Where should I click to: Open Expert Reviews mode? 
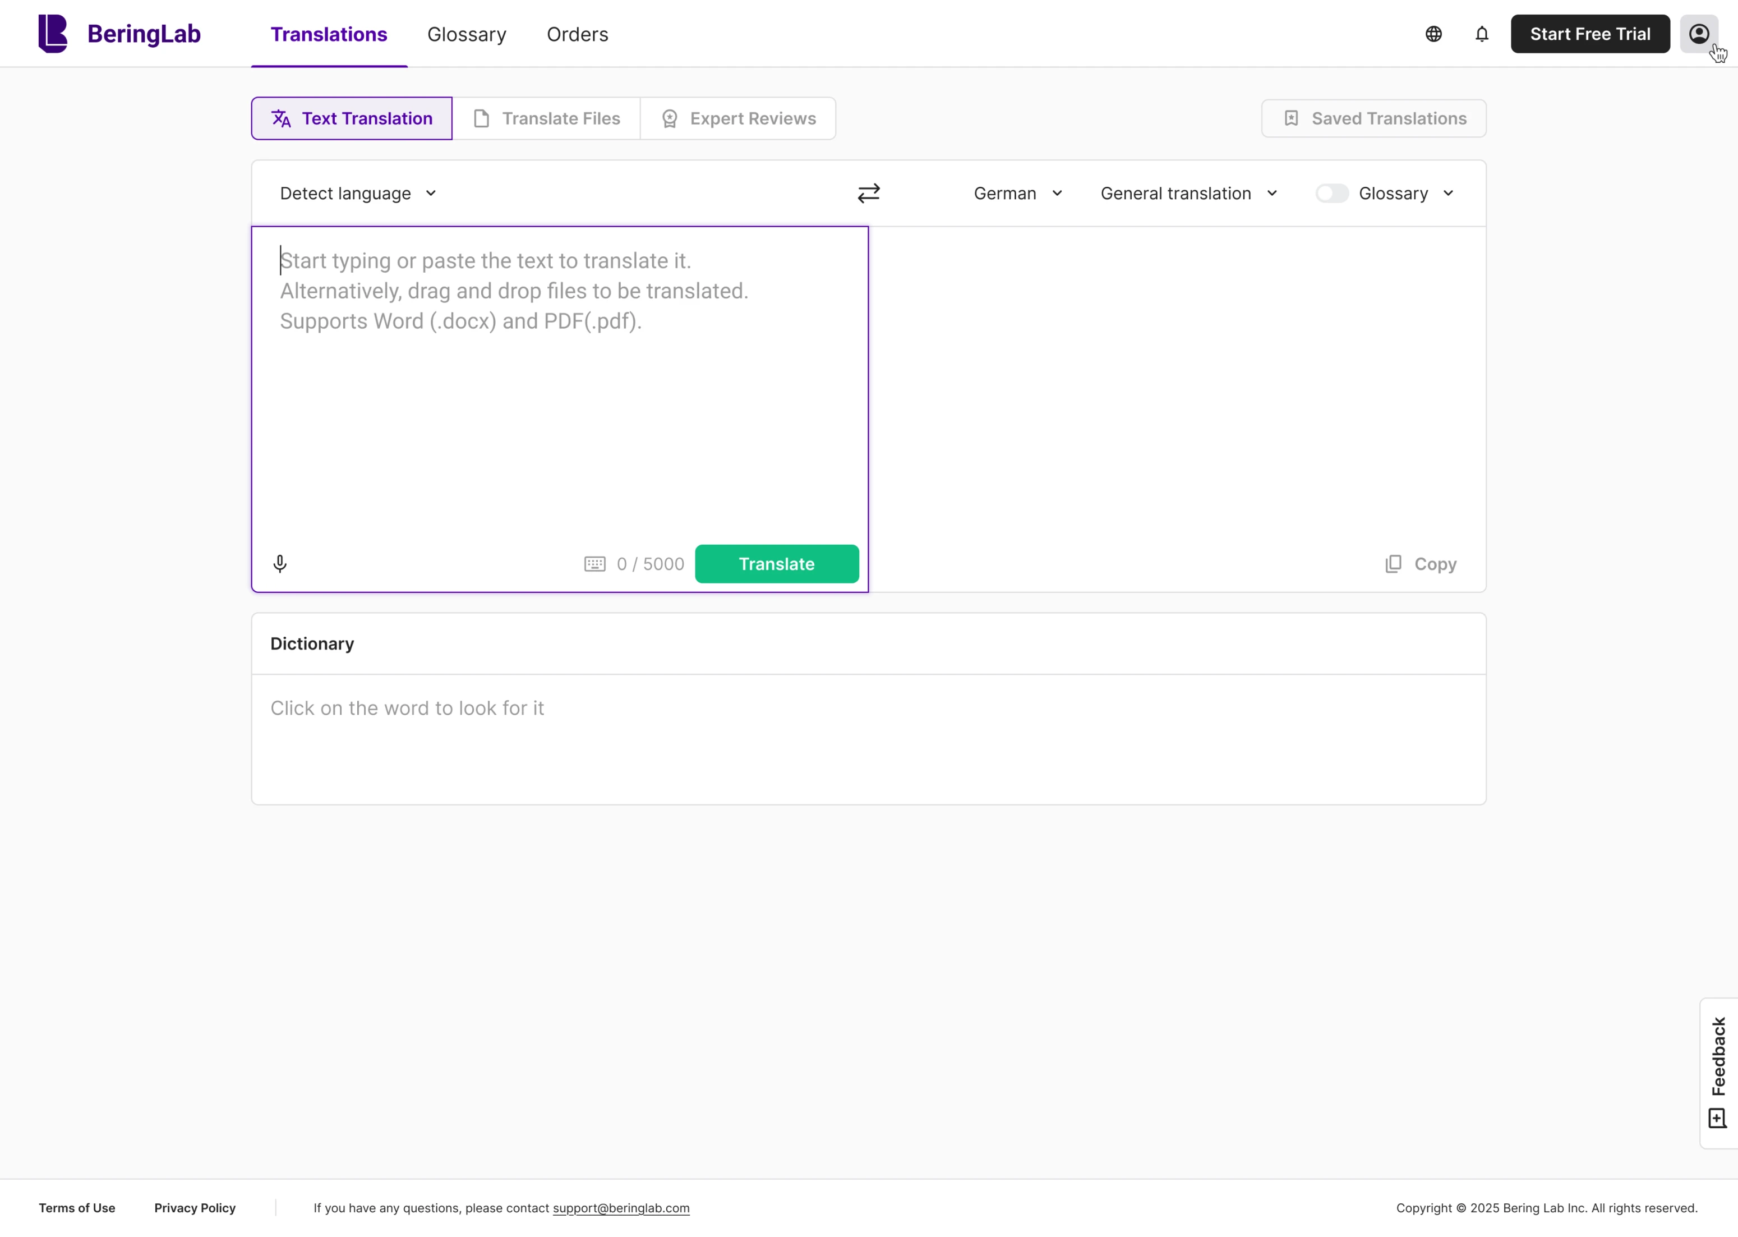[x=737, y=118]
